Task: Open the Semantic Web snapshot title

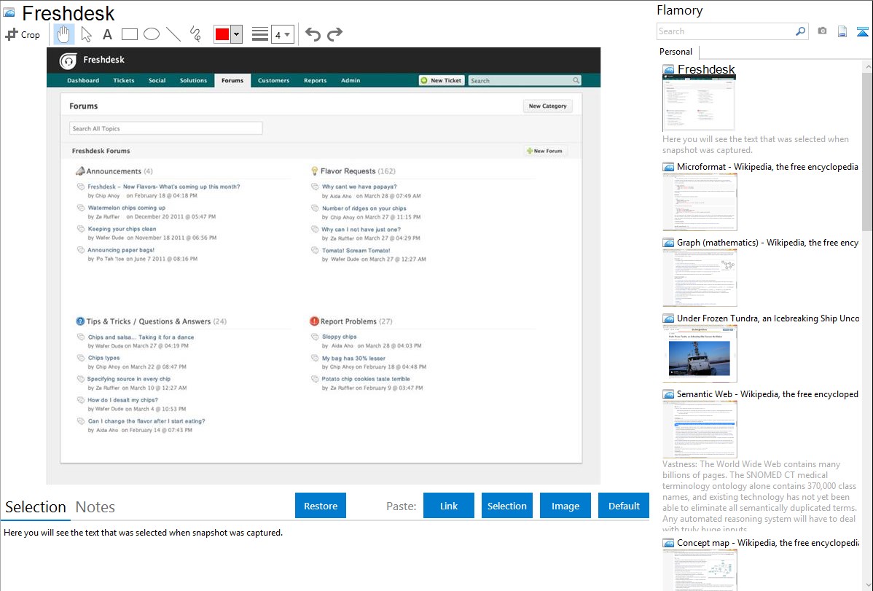Action: coord(767,394)
